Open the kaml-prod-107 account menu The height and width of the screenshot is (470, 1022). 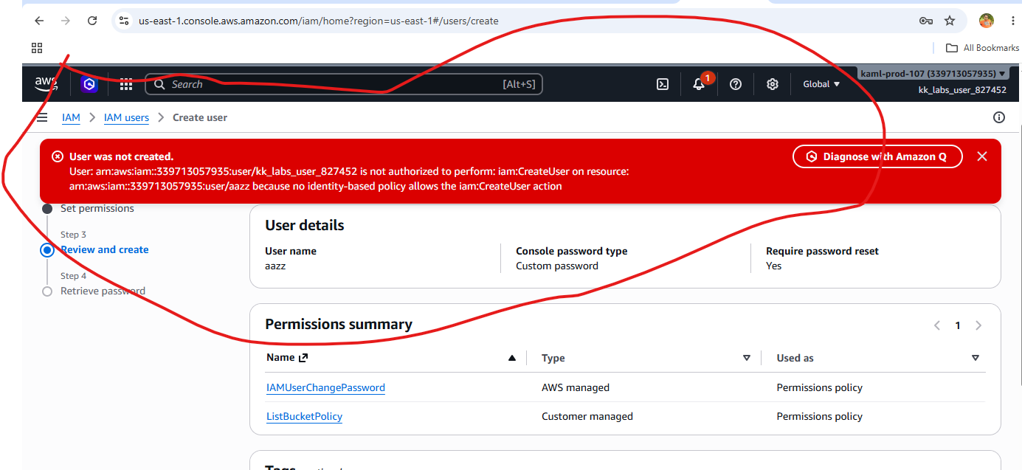click(x=933, y=74)
